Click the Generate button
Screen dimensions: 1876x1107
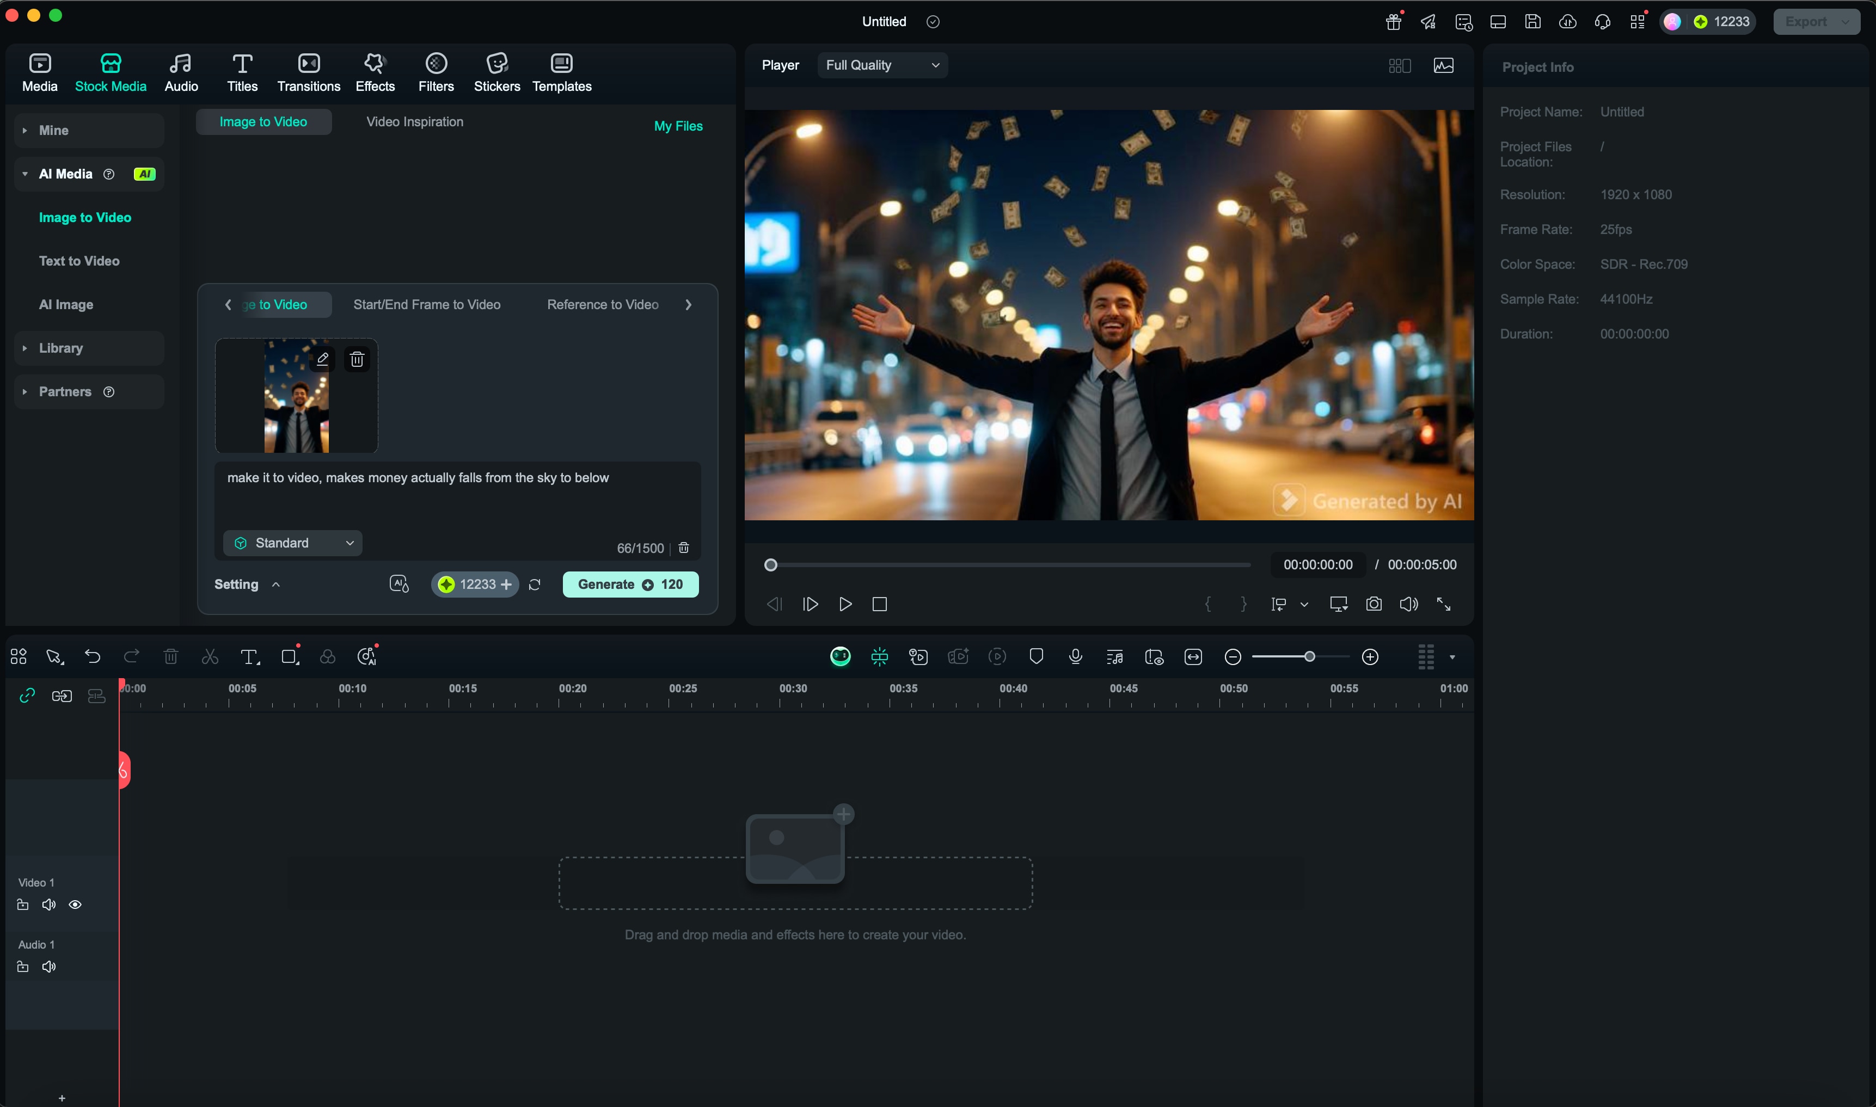[x=629, y=584]
